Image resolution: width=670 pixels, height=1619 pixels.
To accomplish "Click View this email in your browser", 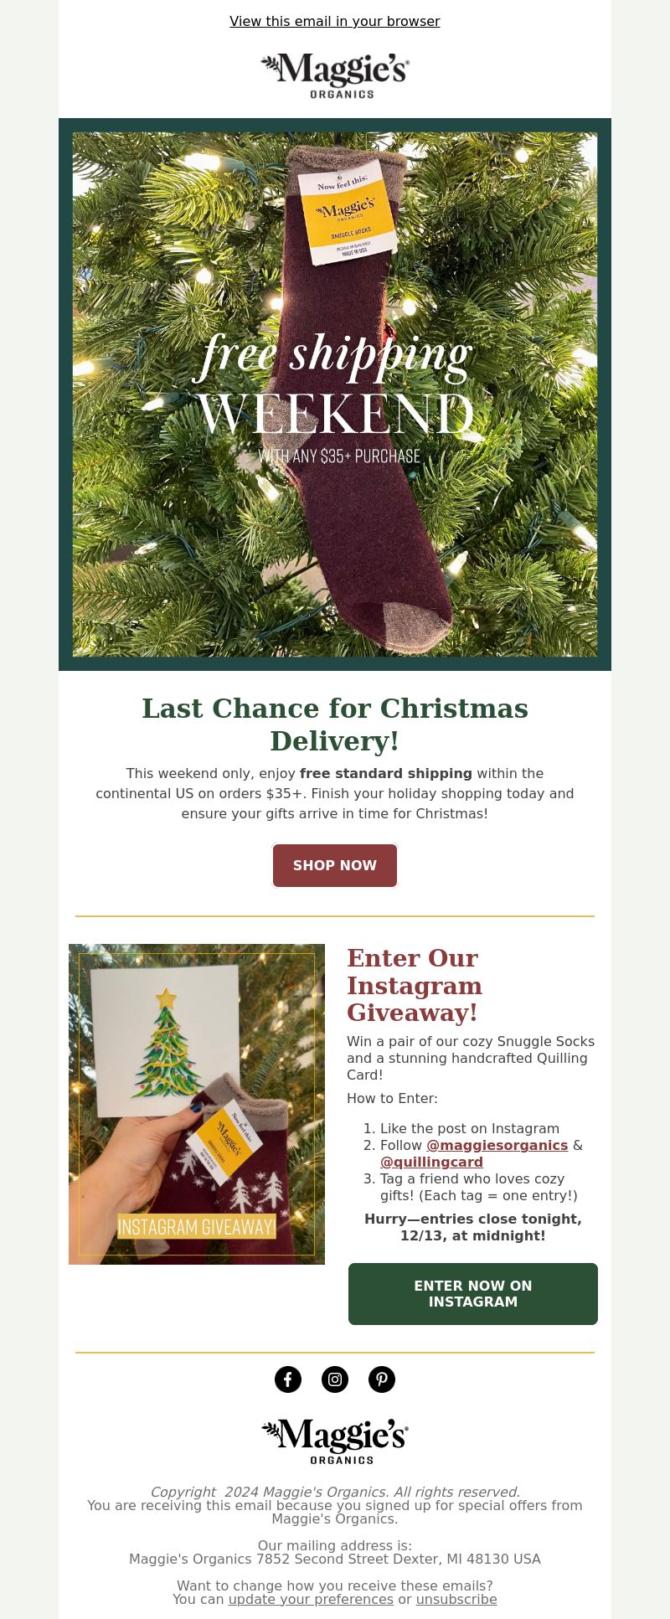I will click(x=335, y=21).
